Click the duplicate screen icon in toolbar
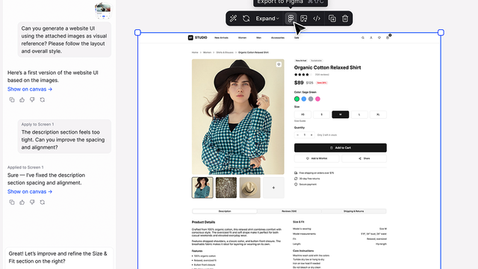Viewport: 478px width, 269px height. pos(332,19)
